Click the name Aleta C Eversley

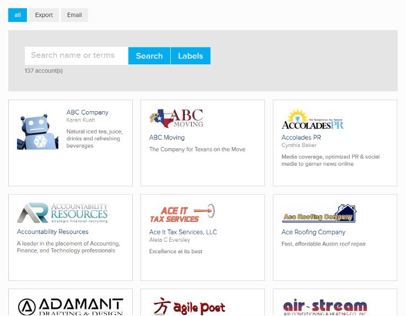tap(170, 240)
